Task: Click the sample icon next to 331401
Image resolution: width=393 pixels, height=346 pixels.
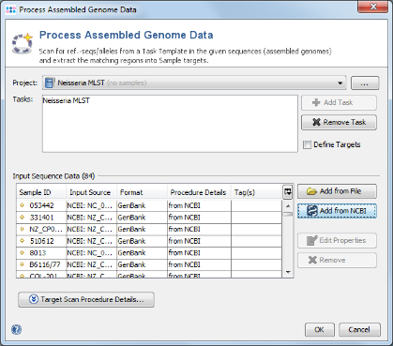Action: click(x=22, y=218)
